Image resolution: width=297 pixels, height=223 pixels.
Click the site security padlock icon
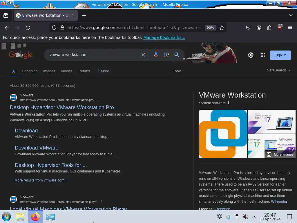pyautogui.click(x=62, y=28)
